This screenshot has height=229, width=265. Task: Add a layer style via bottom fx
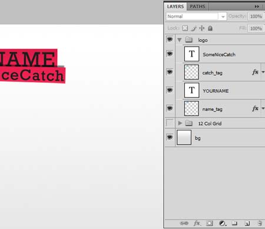click(197, 223)
